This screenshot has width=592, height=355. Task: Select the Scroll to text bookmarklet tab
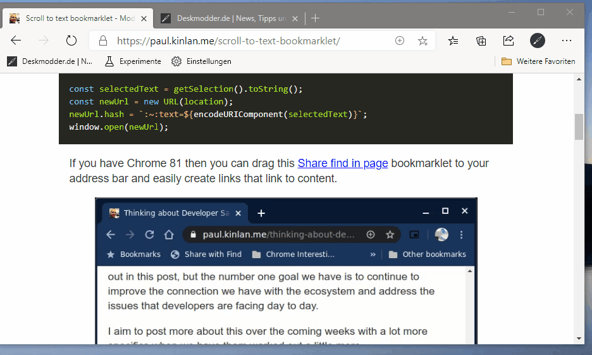click(x=77, y=18)
